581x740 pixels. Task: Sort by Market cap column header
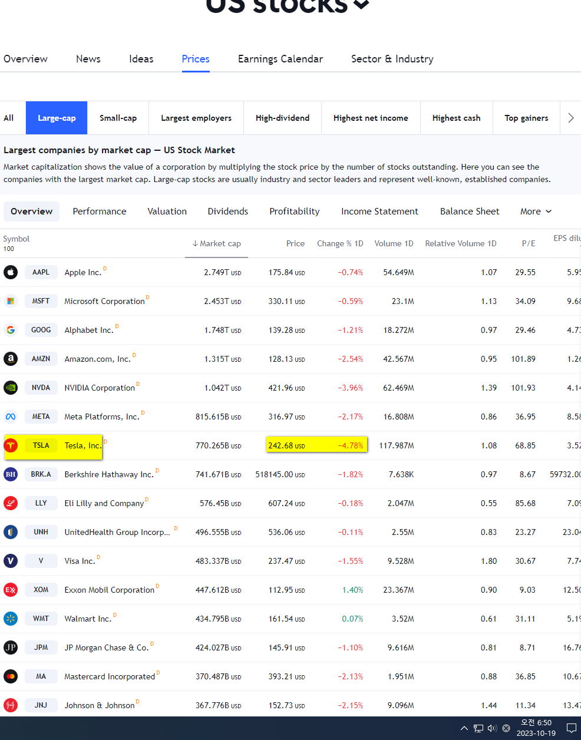(216, 243)
